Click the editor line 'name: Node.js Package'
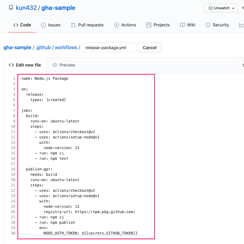Image resolution: width=244 pixels, height=244 pixels. tap(45, 78)
